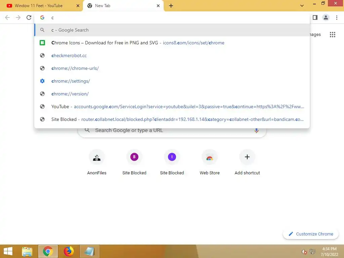Open Chrome's three-dot menu
The width and height of the screenshot is (344, 258).
337,17
